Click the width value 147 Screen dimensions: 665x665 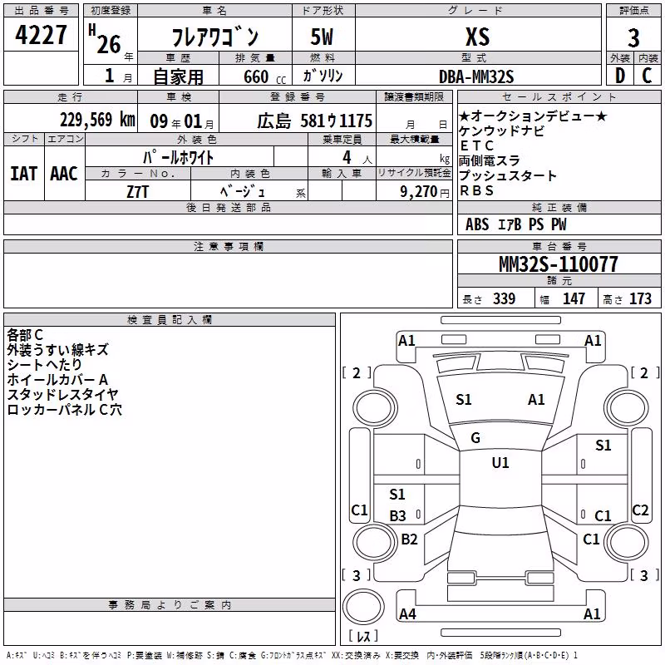coord(574,299)
